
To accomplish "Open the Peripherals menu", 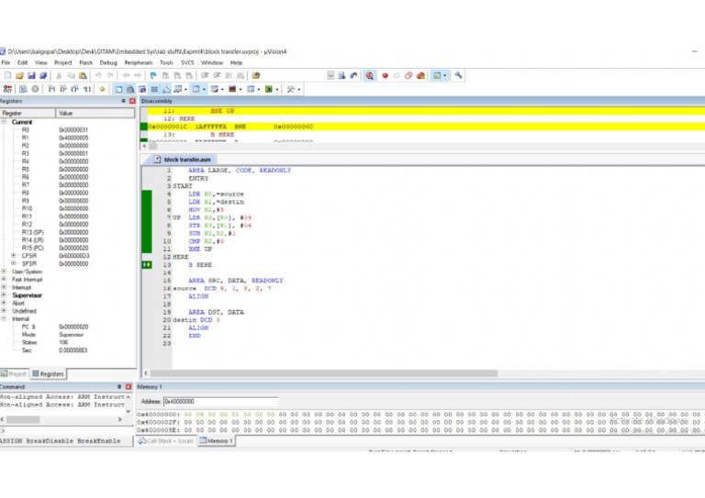I will (x=138, y=62).
